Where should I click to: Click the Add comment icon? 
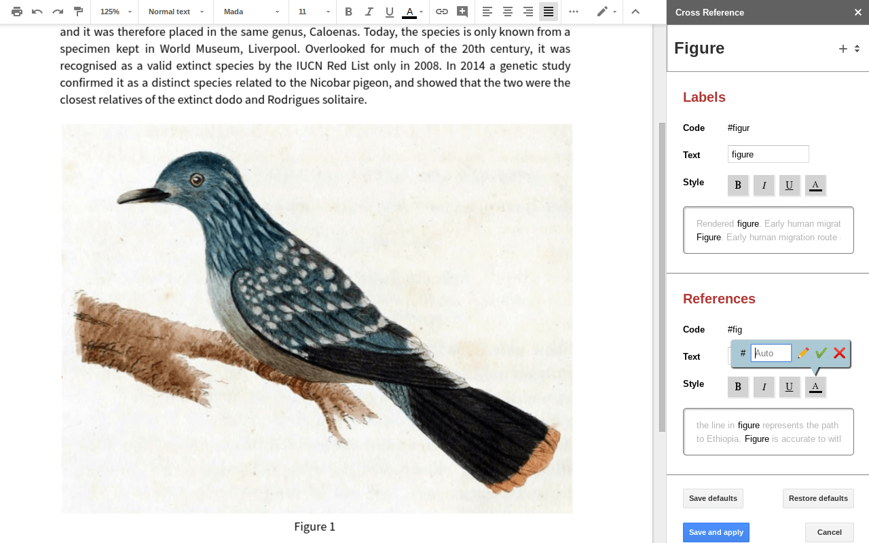(462, 12)
